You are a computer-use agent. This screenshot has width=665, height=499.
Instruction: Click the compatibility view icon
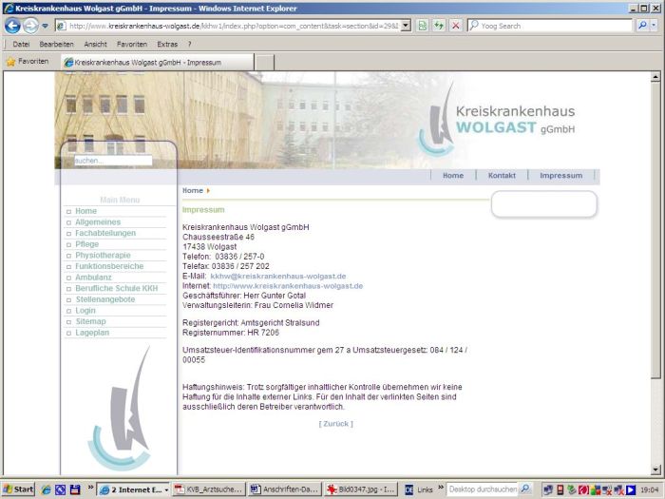point(423,26)
